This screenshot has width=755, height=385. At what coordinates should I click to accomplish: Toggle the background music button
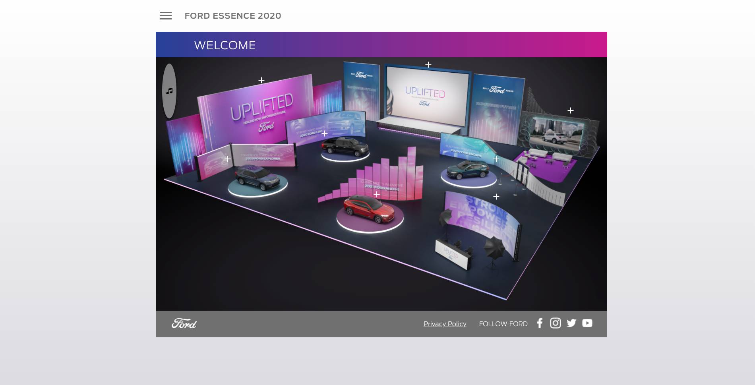tap(169, 91)
